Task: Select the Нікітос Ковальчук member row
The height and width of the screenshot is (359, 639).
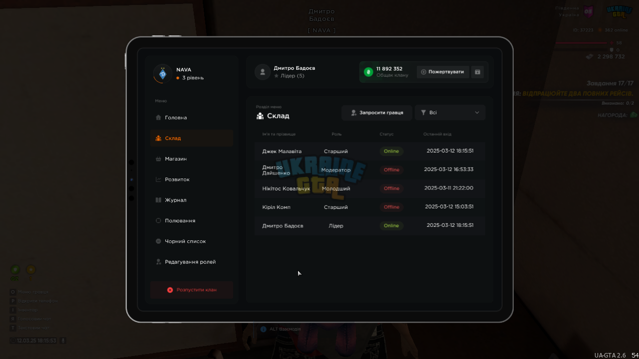Action: tap(370, 188)
